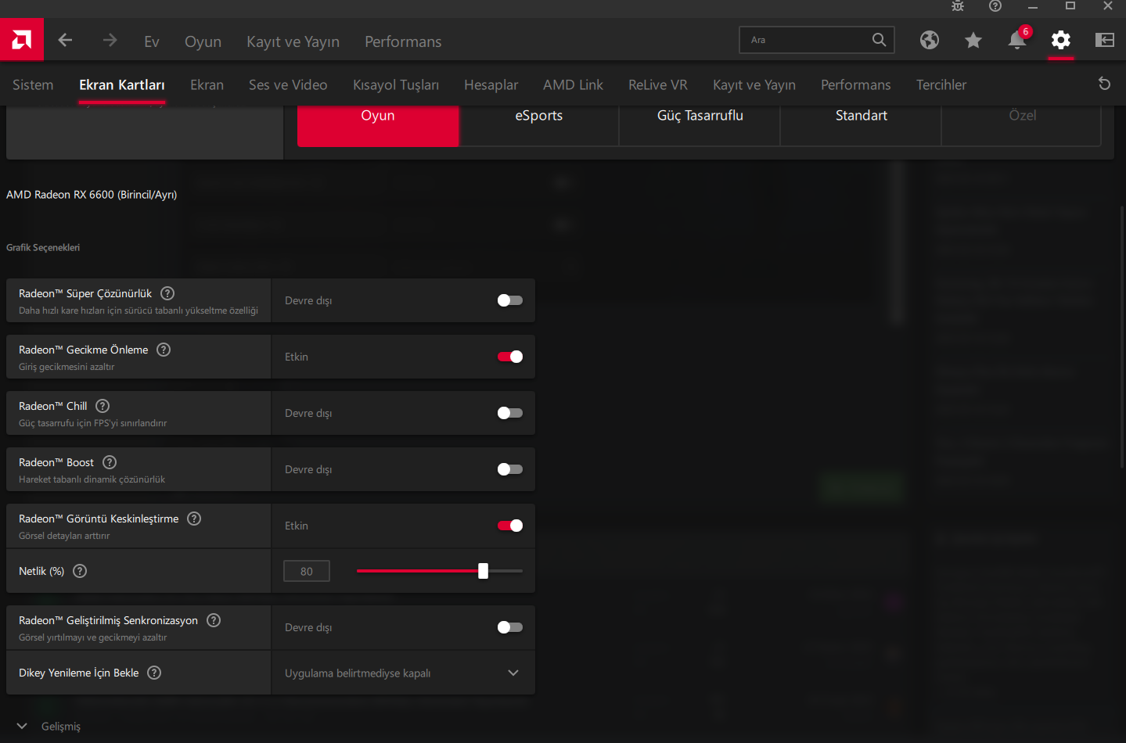The height and width of the screenshot is (743, 1126).
Task: Open Dikey Yenileme İçin Bekle dropdown
Action: 403,673
